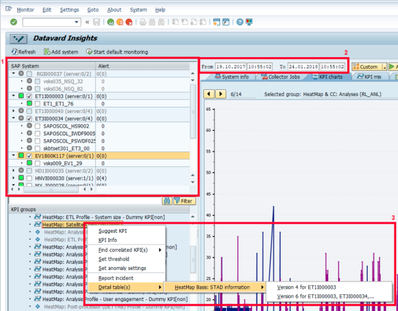Click the system tree vertical scrollbar
398x311 pixels.
point(193,112)
